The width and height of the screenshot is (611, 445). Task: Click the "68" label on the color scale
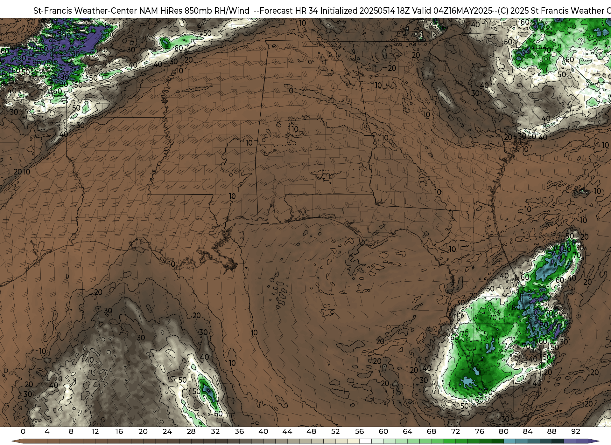(432, 432)
